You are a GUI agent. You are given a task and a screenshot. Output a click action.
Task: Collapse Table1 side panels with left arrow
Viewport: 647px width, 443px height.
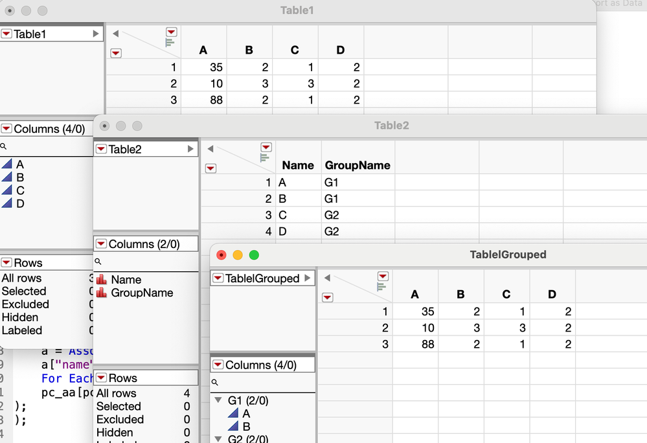pos(115,34)
